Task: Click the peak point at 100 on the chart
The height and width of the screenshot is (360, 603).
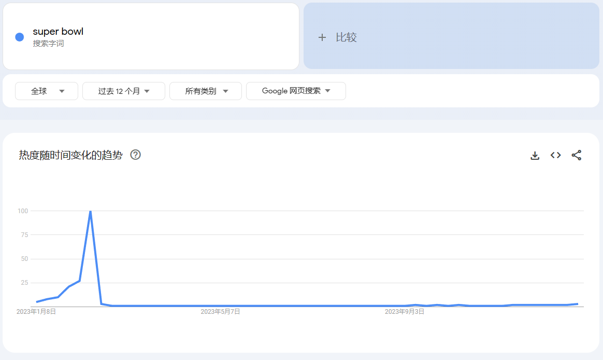Action: (x=90, y=211)
